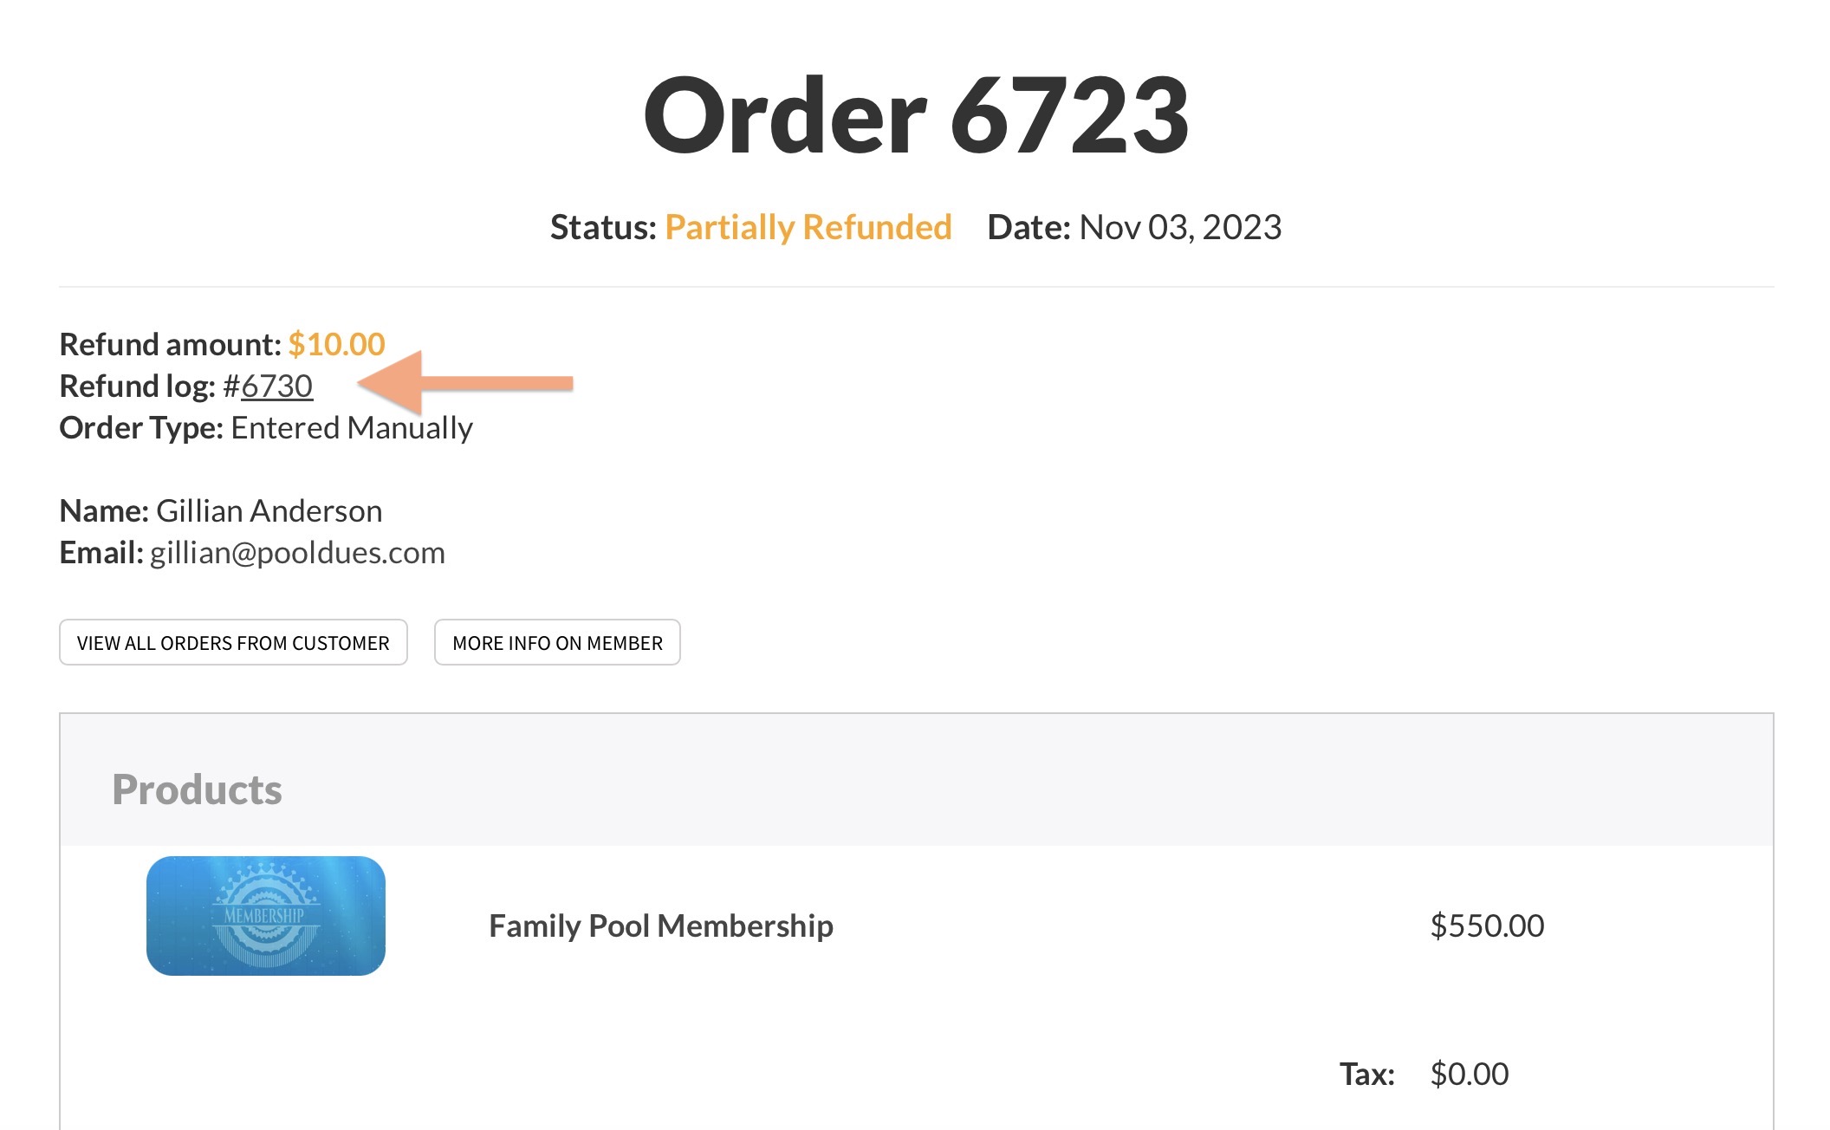Click the Partially Refunded status text
This screenshot has width=1830, height=1130.
(808, 227)
